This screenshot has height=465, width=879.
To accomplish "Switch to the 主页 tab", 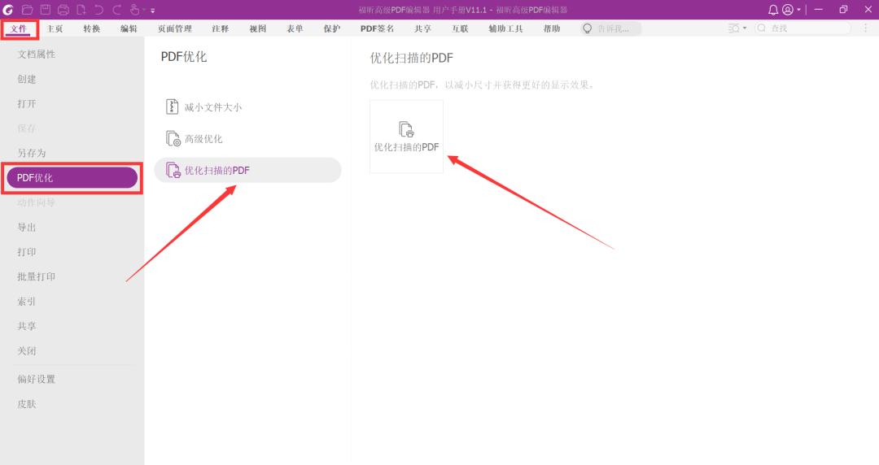I will (55, 28).
